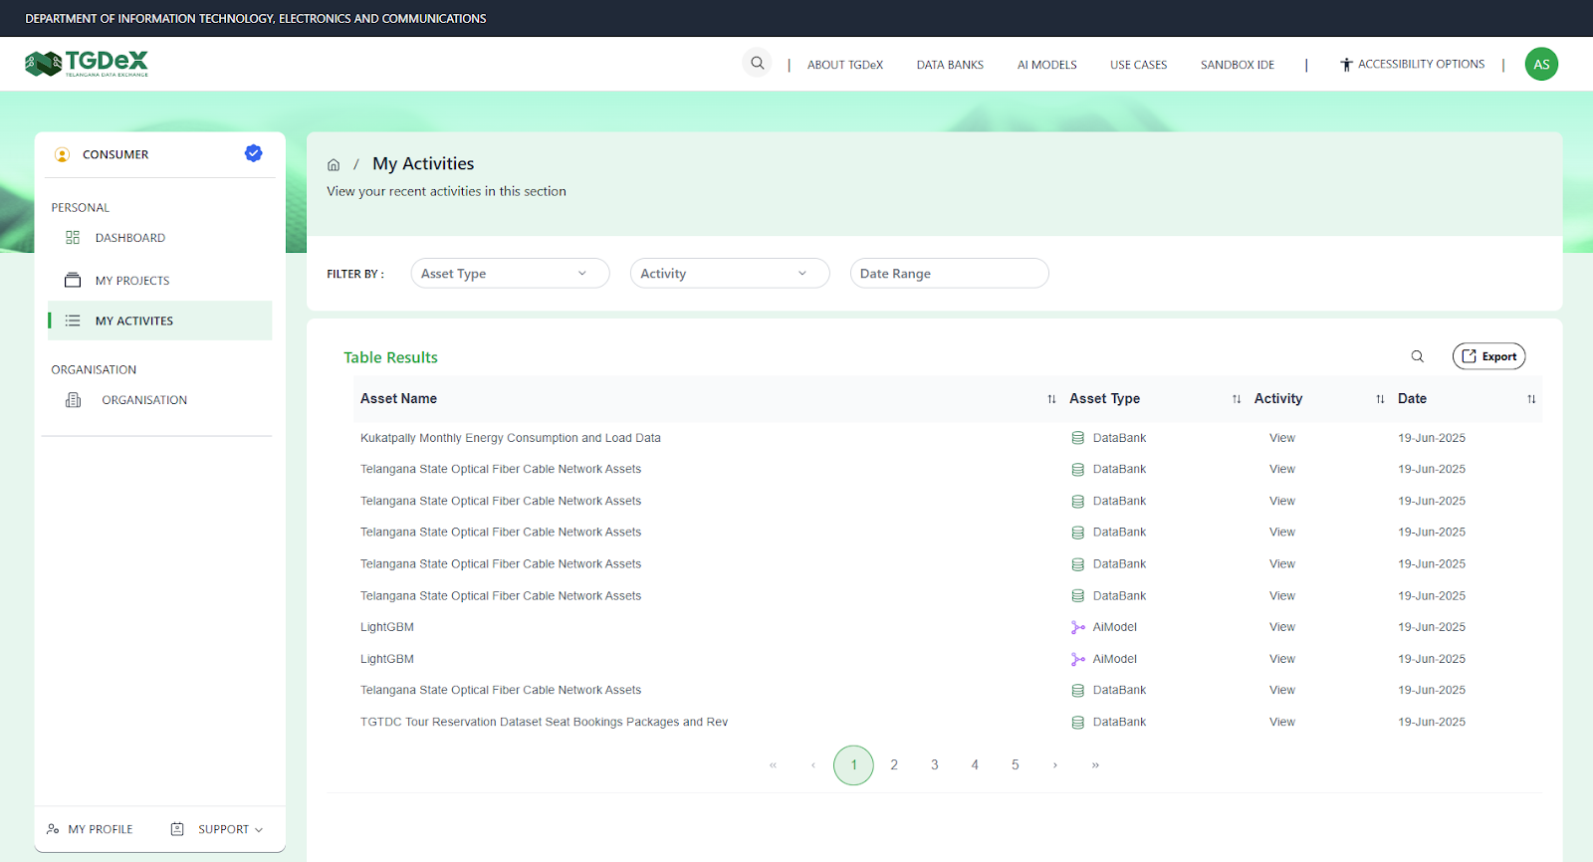Click the search icon in top navigation
Screen dimensions: 1593x862
(x=757, y=64)
